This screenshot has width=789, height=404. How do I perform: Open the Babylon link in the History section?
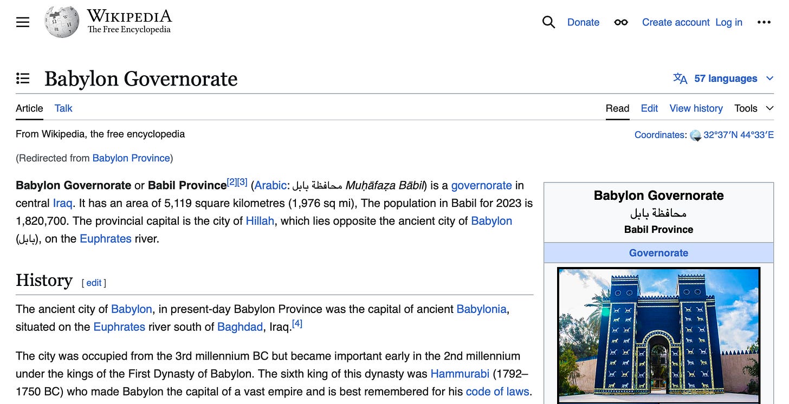(x=132, y=309)
